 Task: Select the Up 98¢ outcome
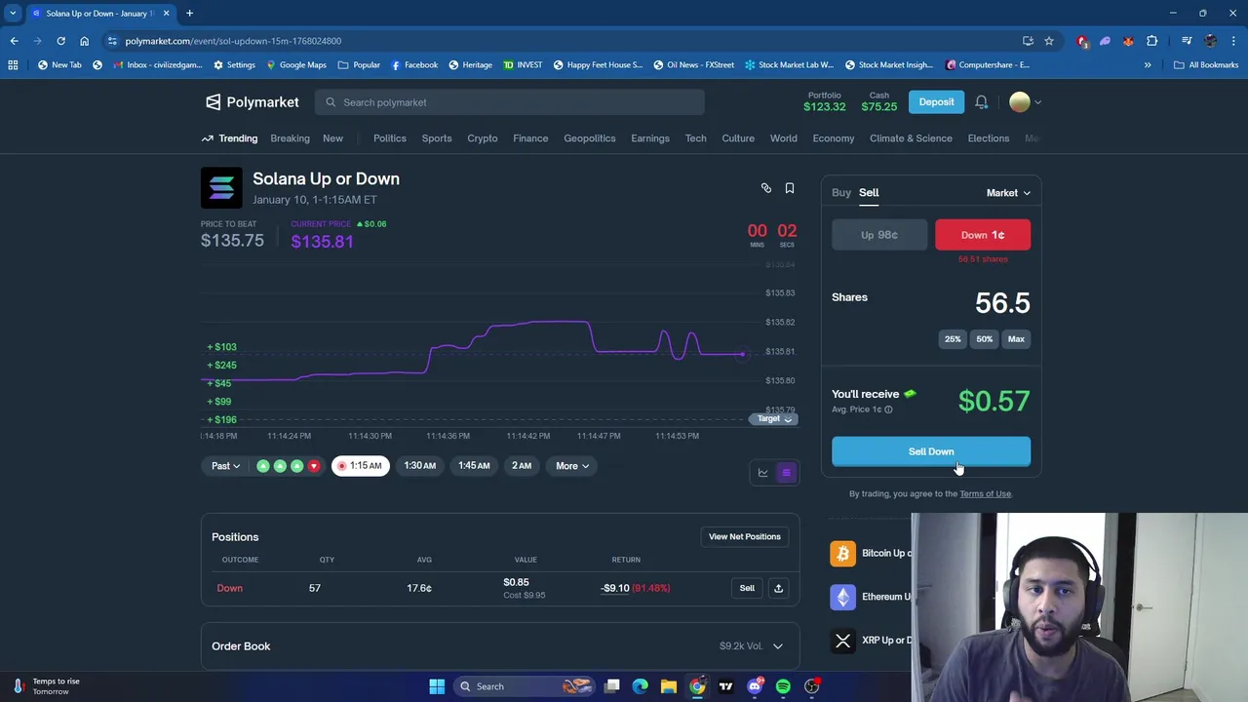tap(879, 235)
